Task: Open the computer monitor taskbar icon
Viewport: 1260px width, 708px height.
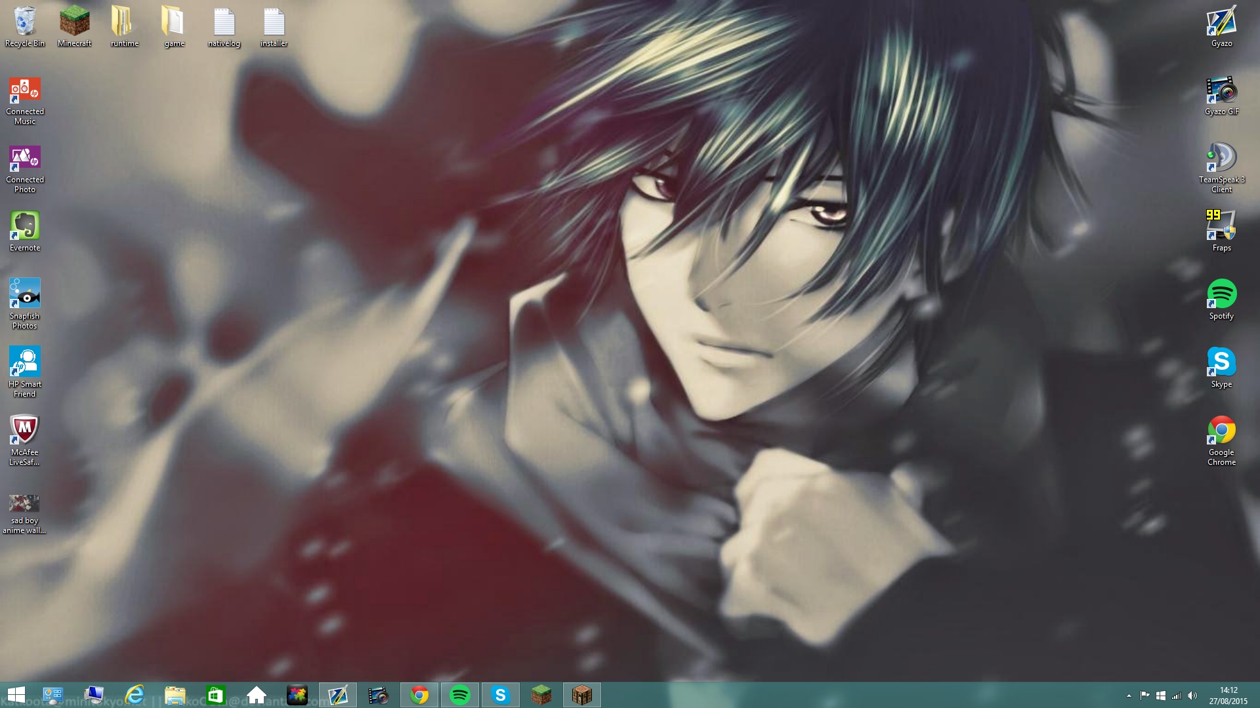Action: [x=94, y=695]
